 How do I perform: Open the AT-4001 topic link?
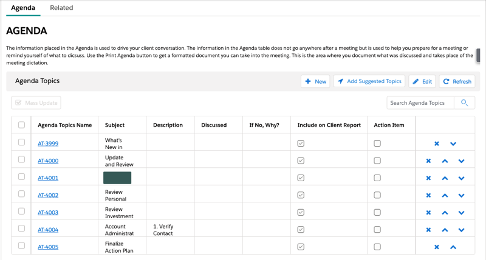pos(48,178)
